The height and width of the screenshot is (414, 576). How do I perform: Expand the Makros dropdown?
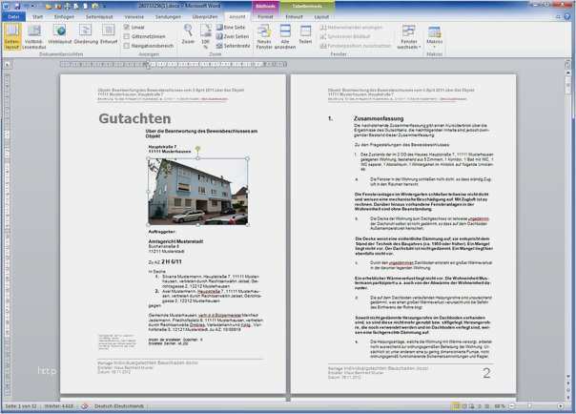click(434, 36)
